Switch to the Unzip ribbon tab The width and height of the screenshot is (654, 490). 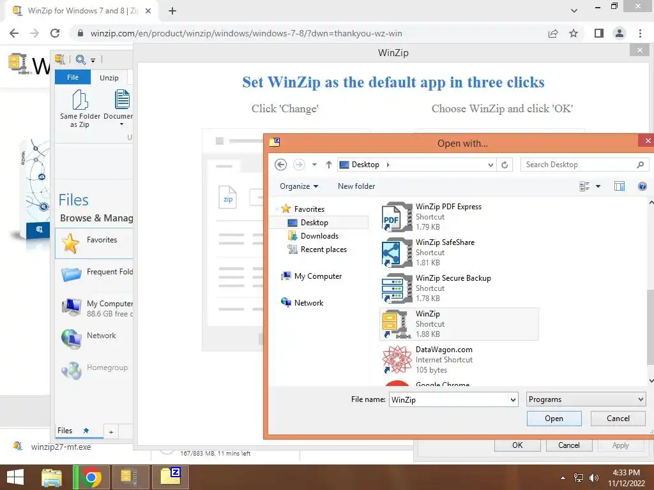pos(109,77)
